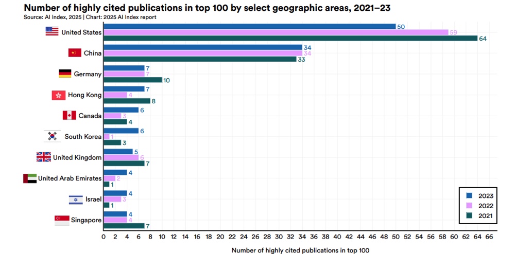Image resolution: width=515 pixels, height=254 pixels.
Task: Click the Israel flag icon
Action: coord(76,199)
